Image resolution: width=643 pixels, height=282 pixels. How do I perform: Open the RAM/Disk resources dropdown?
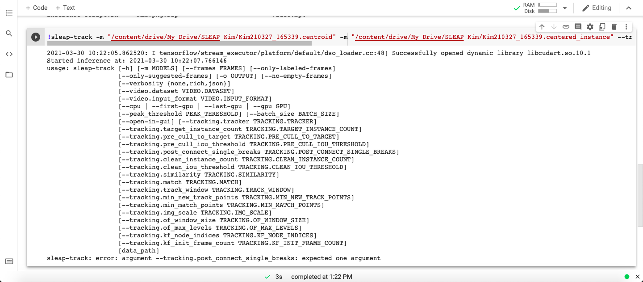565,8
